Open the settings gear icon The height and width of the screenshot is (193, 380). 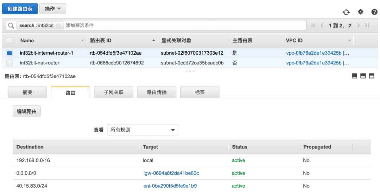click(361, 12)
